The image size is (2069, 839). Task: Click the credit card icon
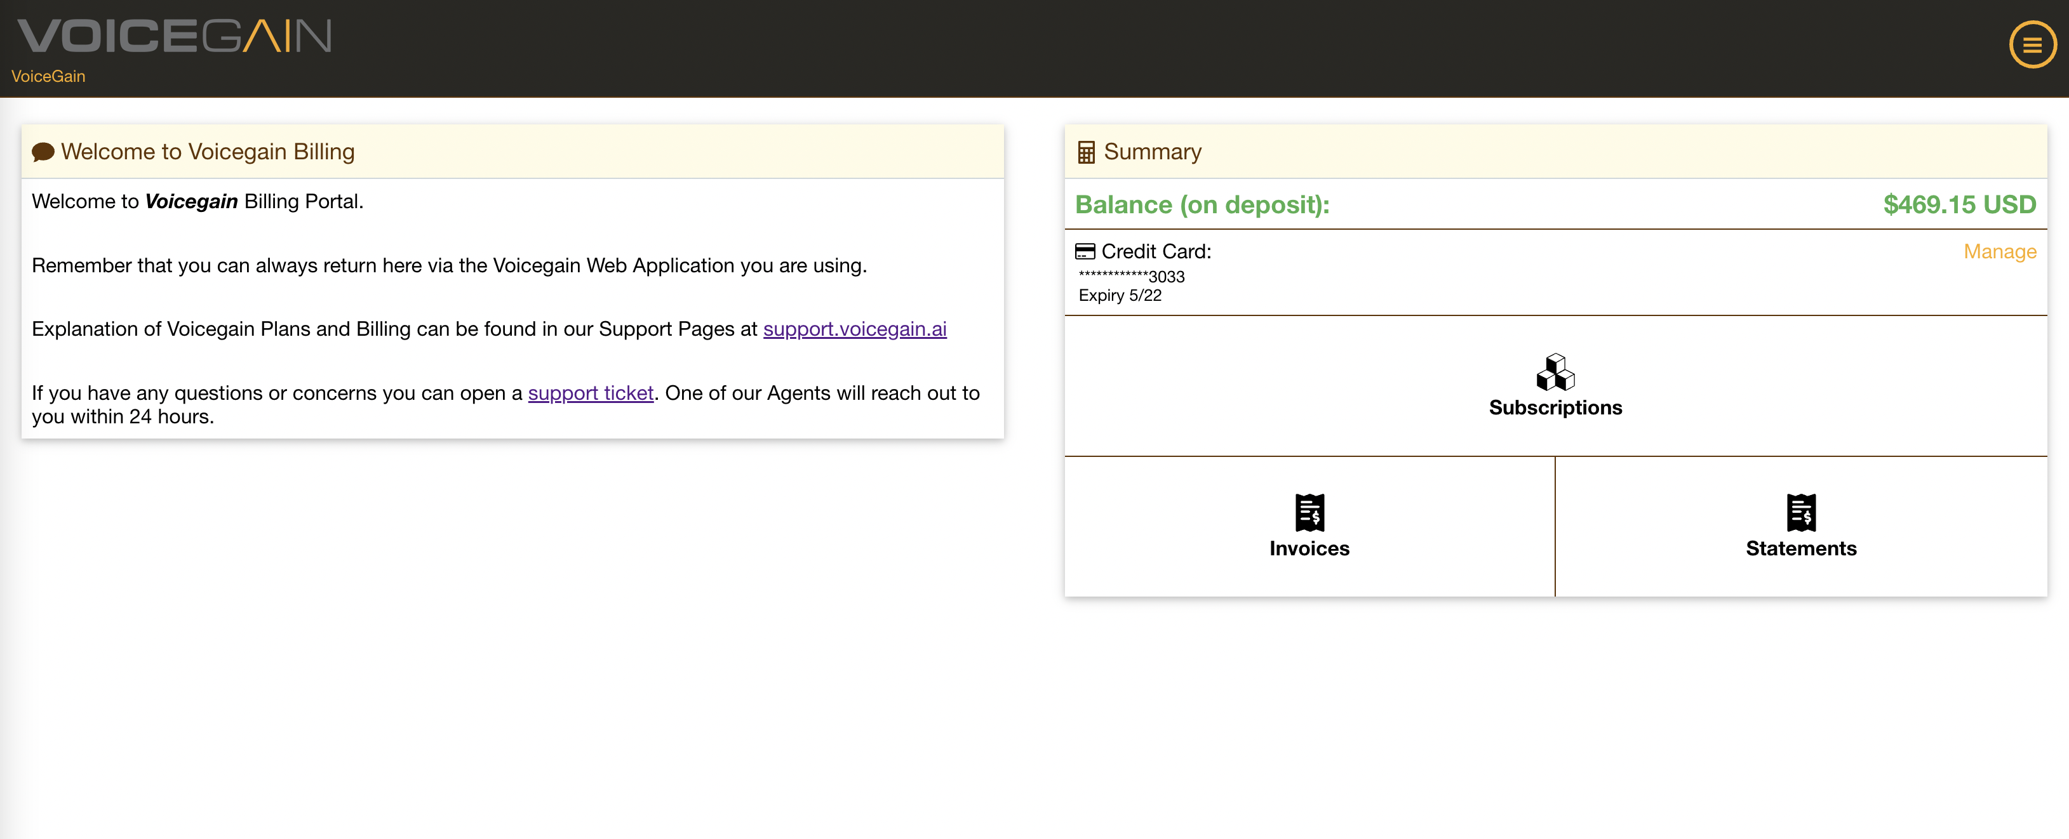click(1085, 251)
